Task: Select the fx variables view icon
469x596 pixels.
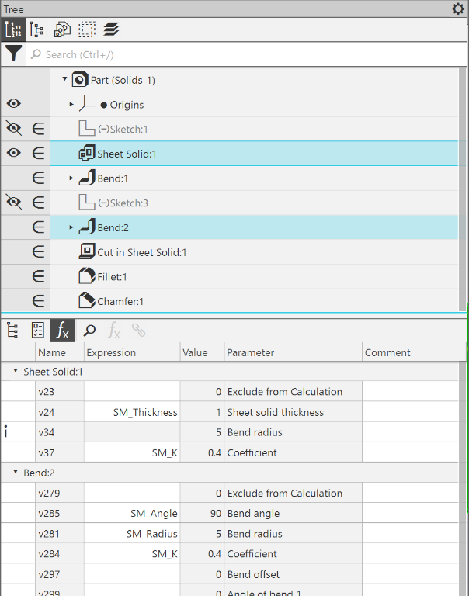Action: [63, 331]
